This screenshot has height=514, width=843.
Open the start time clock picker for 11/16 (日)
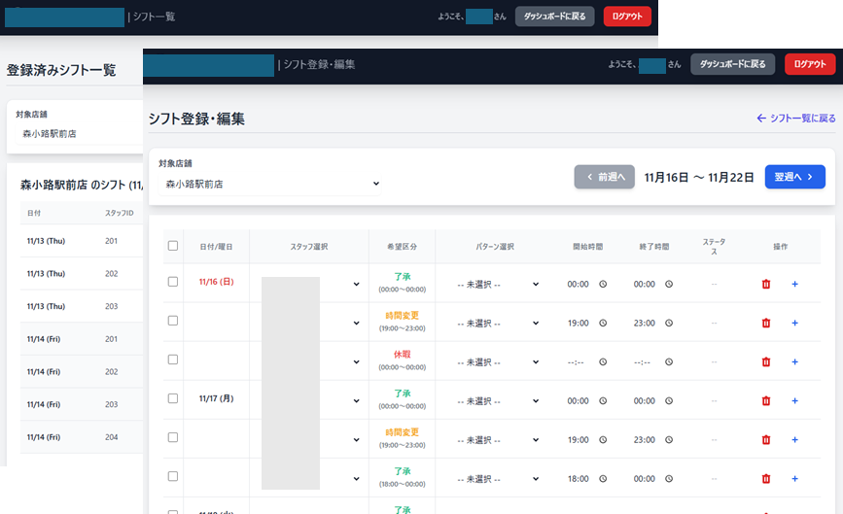click(603, 284)
